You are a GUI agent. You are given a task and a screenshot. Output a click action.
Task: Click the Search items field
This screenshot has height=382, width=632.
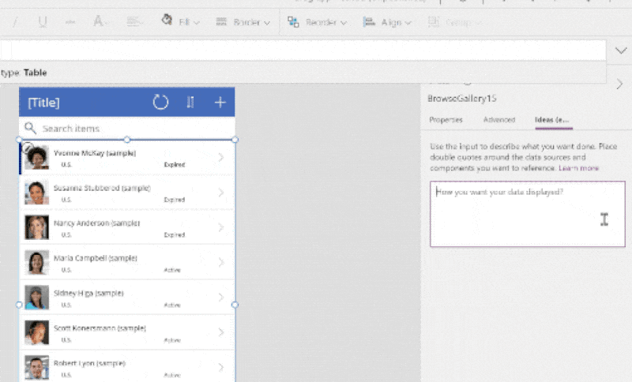(x=127, y=129)
